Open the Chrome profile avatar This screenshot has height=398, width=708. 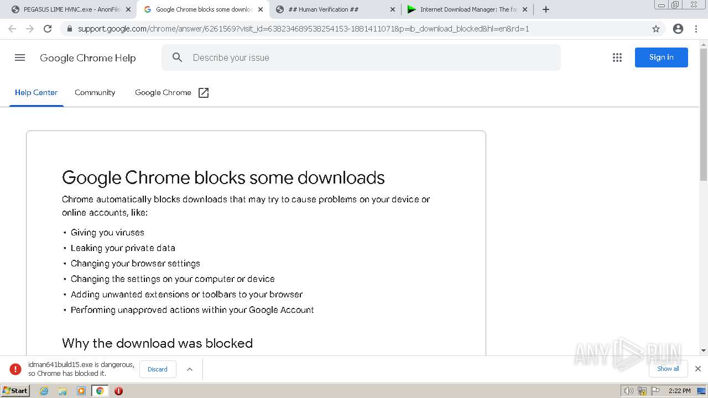point(678,29)
